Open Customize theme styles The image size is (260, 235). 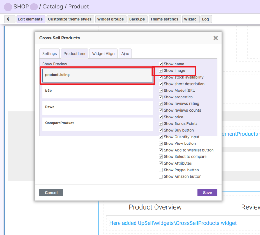coord(70,19)
